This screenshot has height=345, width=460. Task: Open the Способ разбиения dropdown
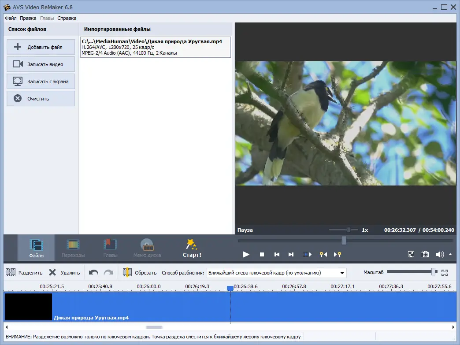pos(341,272)
